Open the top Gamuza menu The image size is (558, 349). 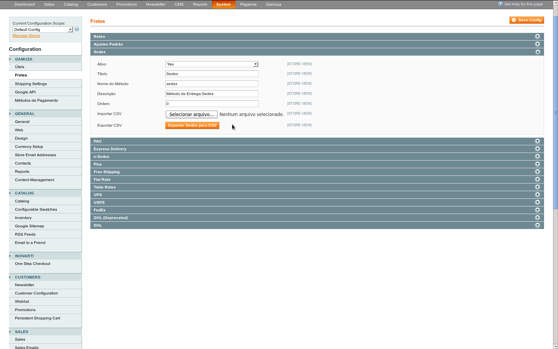coord(274,4)
